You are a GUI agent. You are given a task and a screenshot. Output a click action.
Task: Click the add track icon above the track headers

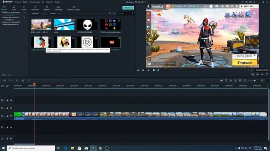[x=3, y=86]
